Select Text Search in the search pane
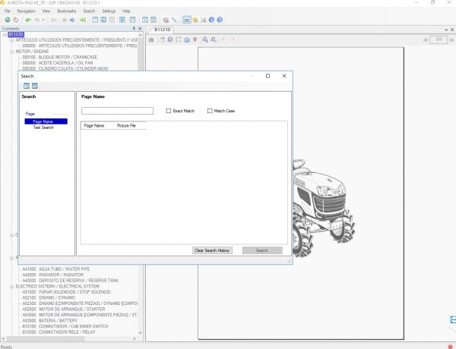 [43, 127]
